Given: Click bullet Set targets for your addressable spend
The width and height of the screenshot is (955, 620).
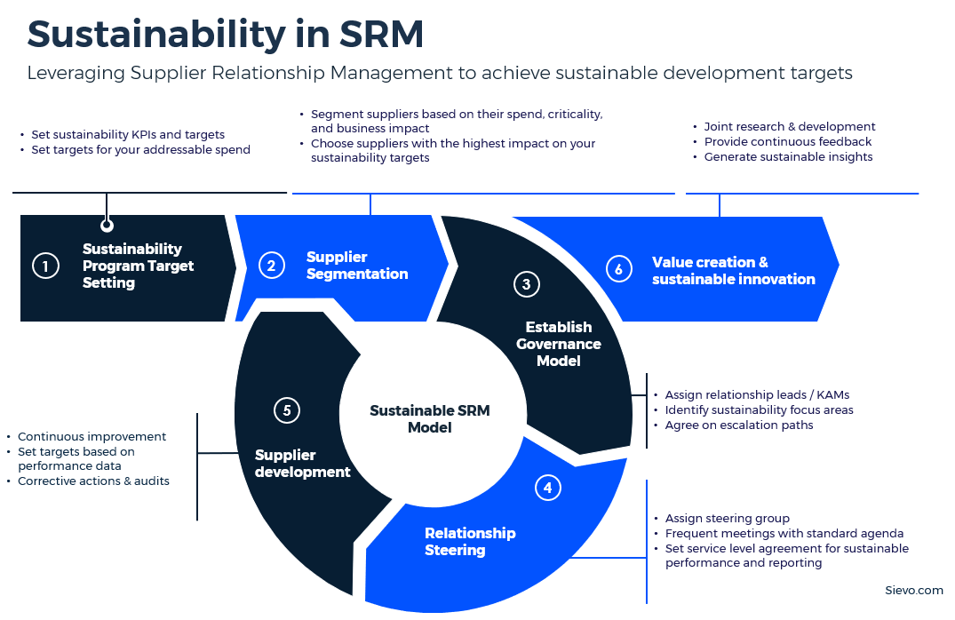Looking at the screenshot, I should point(140,150).
